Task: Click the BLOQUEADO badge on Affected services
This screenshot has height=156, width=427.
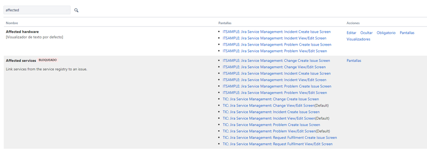Action: [x=47, y=60]
